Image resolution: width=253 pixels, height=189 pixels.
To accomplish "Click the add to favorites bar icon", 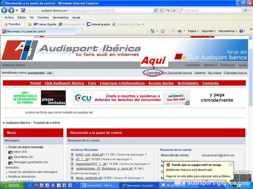I will (x=29, y=24).
